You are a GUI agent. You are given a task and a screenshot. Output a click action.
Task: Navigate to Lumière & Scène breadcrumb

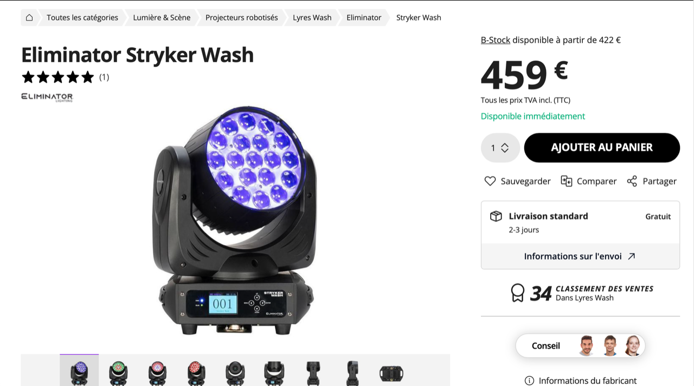point(162,17)
